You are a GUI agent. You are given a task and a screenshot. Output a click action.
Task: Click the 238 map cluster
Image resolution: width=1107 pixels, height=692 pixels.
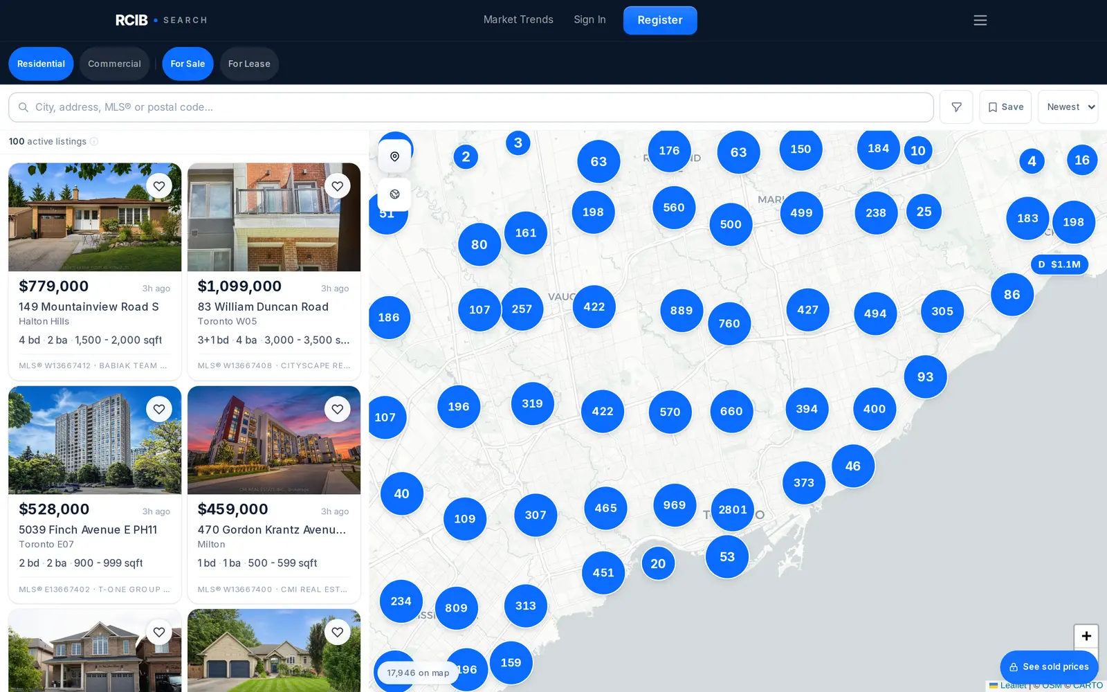click(876, 213)
